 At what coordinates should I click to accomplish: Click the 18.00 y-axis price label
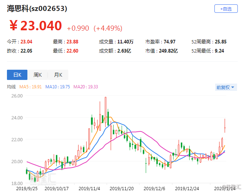point(17,184)
